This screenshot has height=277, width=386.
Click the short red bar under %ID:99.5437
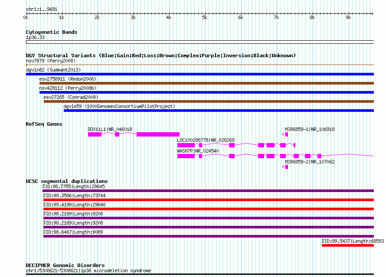pos(348,245)
